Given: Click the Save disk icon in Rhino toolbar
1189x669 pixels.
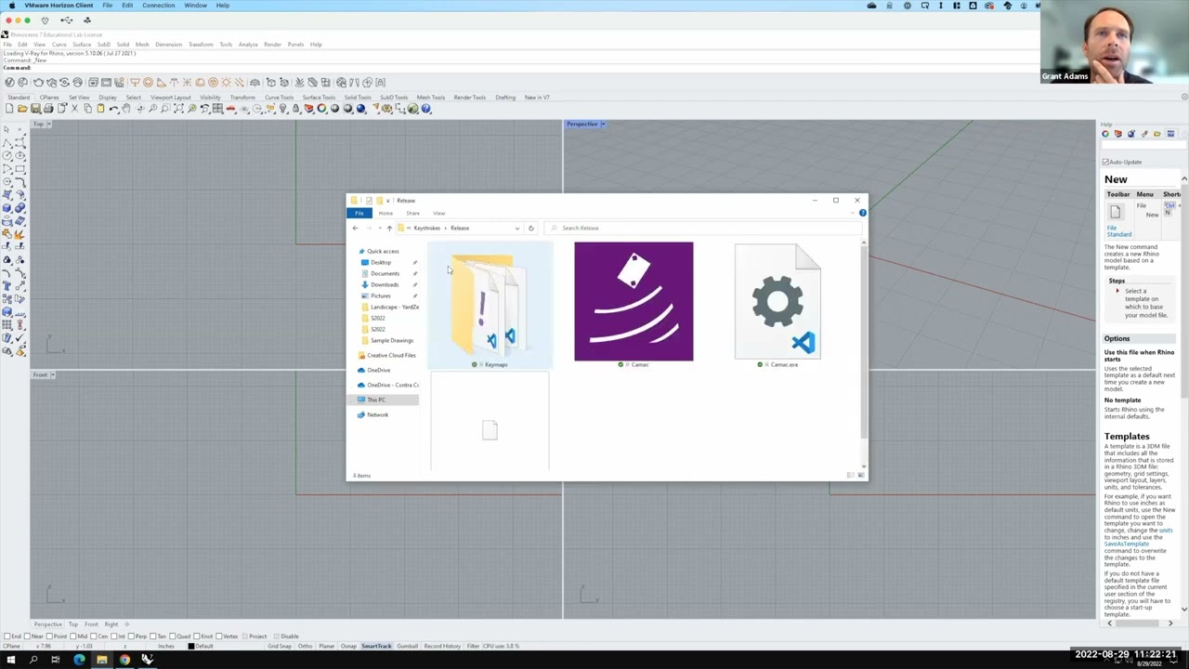Looking at the screenshot, I should (x=35, y=109).
